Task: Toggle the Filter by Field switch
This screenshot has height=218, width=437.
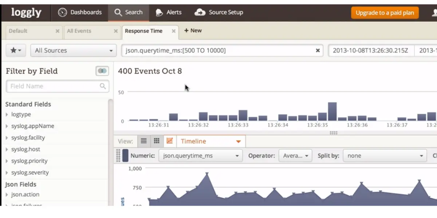Action: point(102,71)
